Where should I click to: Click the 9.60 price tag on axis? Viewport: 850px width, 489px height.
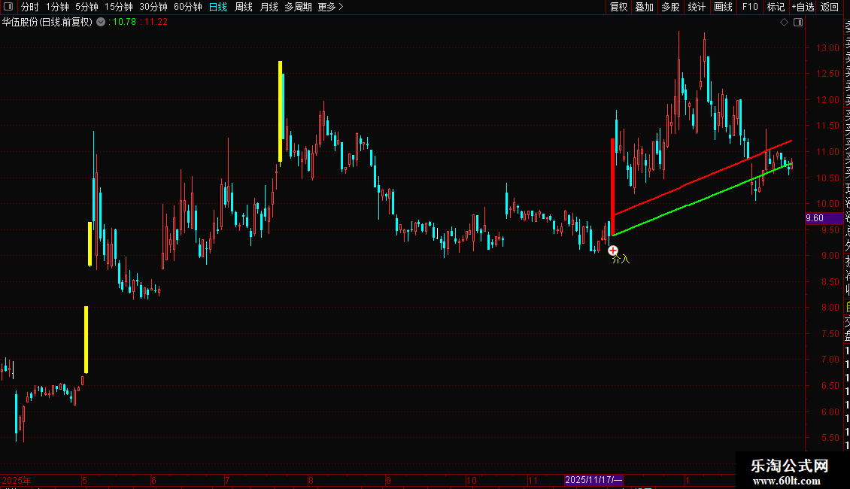[x=824, y=218]
